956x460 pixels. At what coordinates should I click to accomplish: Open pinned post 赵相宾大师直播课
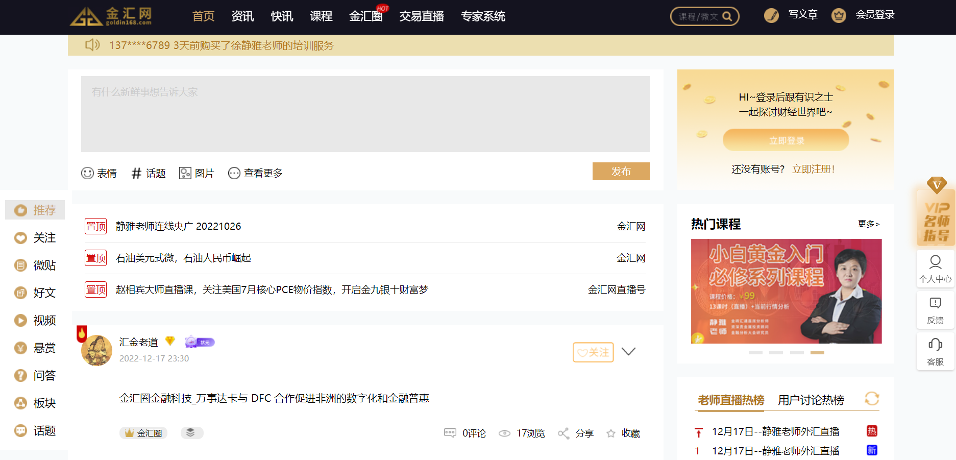pyautogui.click(x=272, y=289)
